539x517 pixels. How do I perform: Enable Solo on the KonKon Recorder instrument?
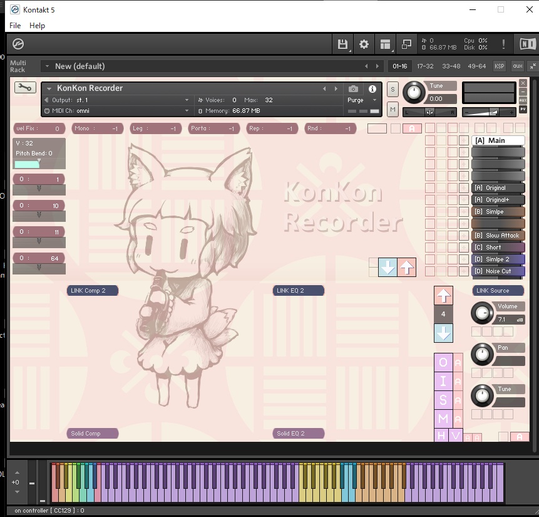pyautogui.click(x=393, y=90)
